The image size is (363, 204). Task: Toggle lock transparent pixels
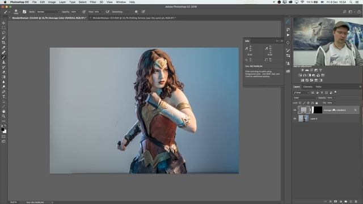(x=300, y=103)
